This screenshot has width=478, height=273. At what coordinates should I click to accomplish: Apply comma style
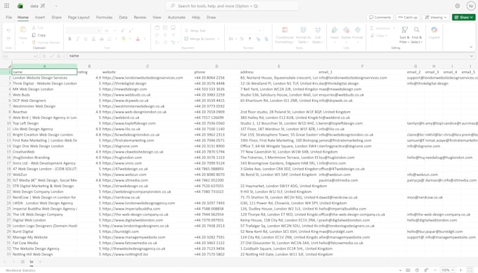pyautogui.click(x=250, y=39)
